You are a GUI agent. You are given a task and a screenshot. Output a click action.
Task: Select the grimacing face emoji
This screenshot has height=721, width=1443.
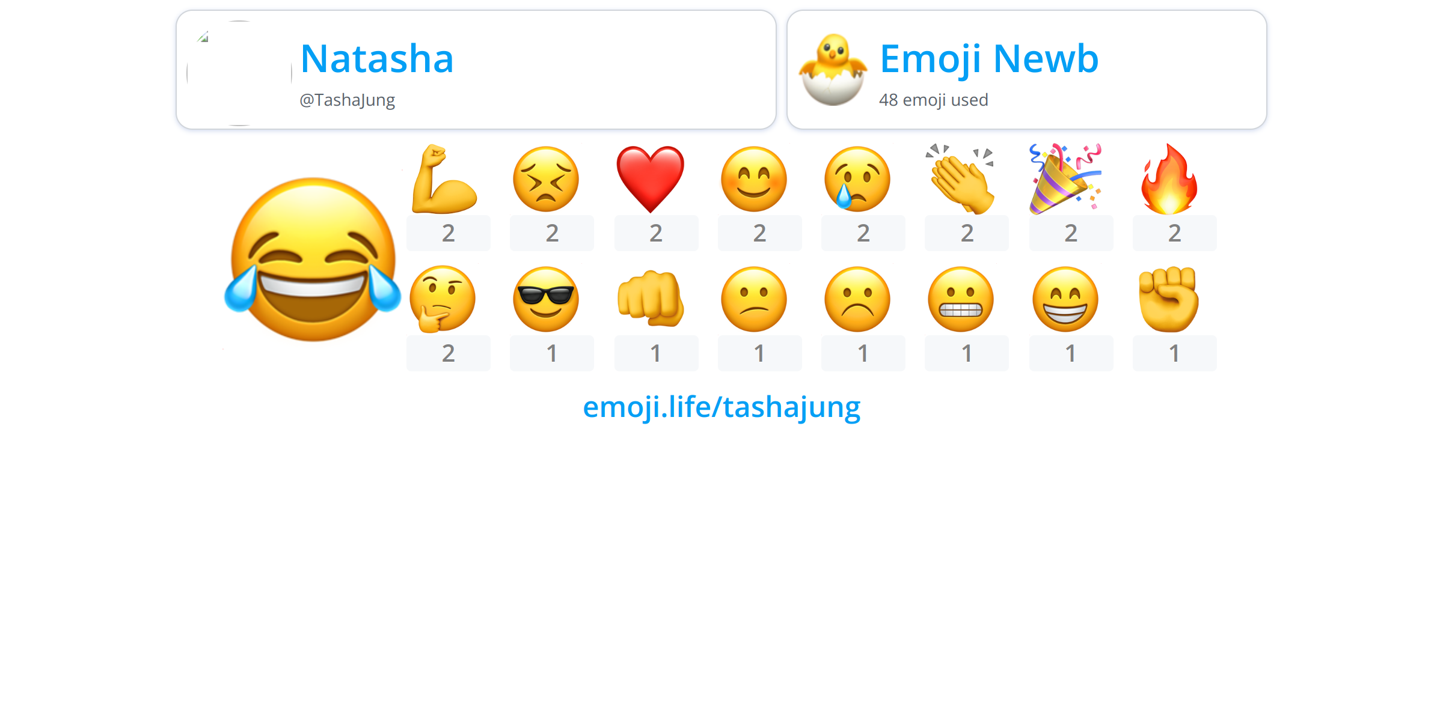point(961,299)
